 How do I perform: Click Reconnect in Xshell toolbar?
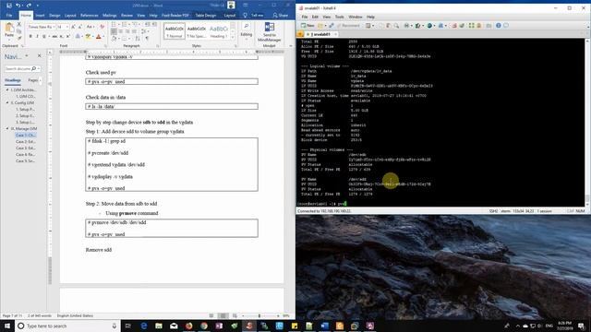click(348, 26)
